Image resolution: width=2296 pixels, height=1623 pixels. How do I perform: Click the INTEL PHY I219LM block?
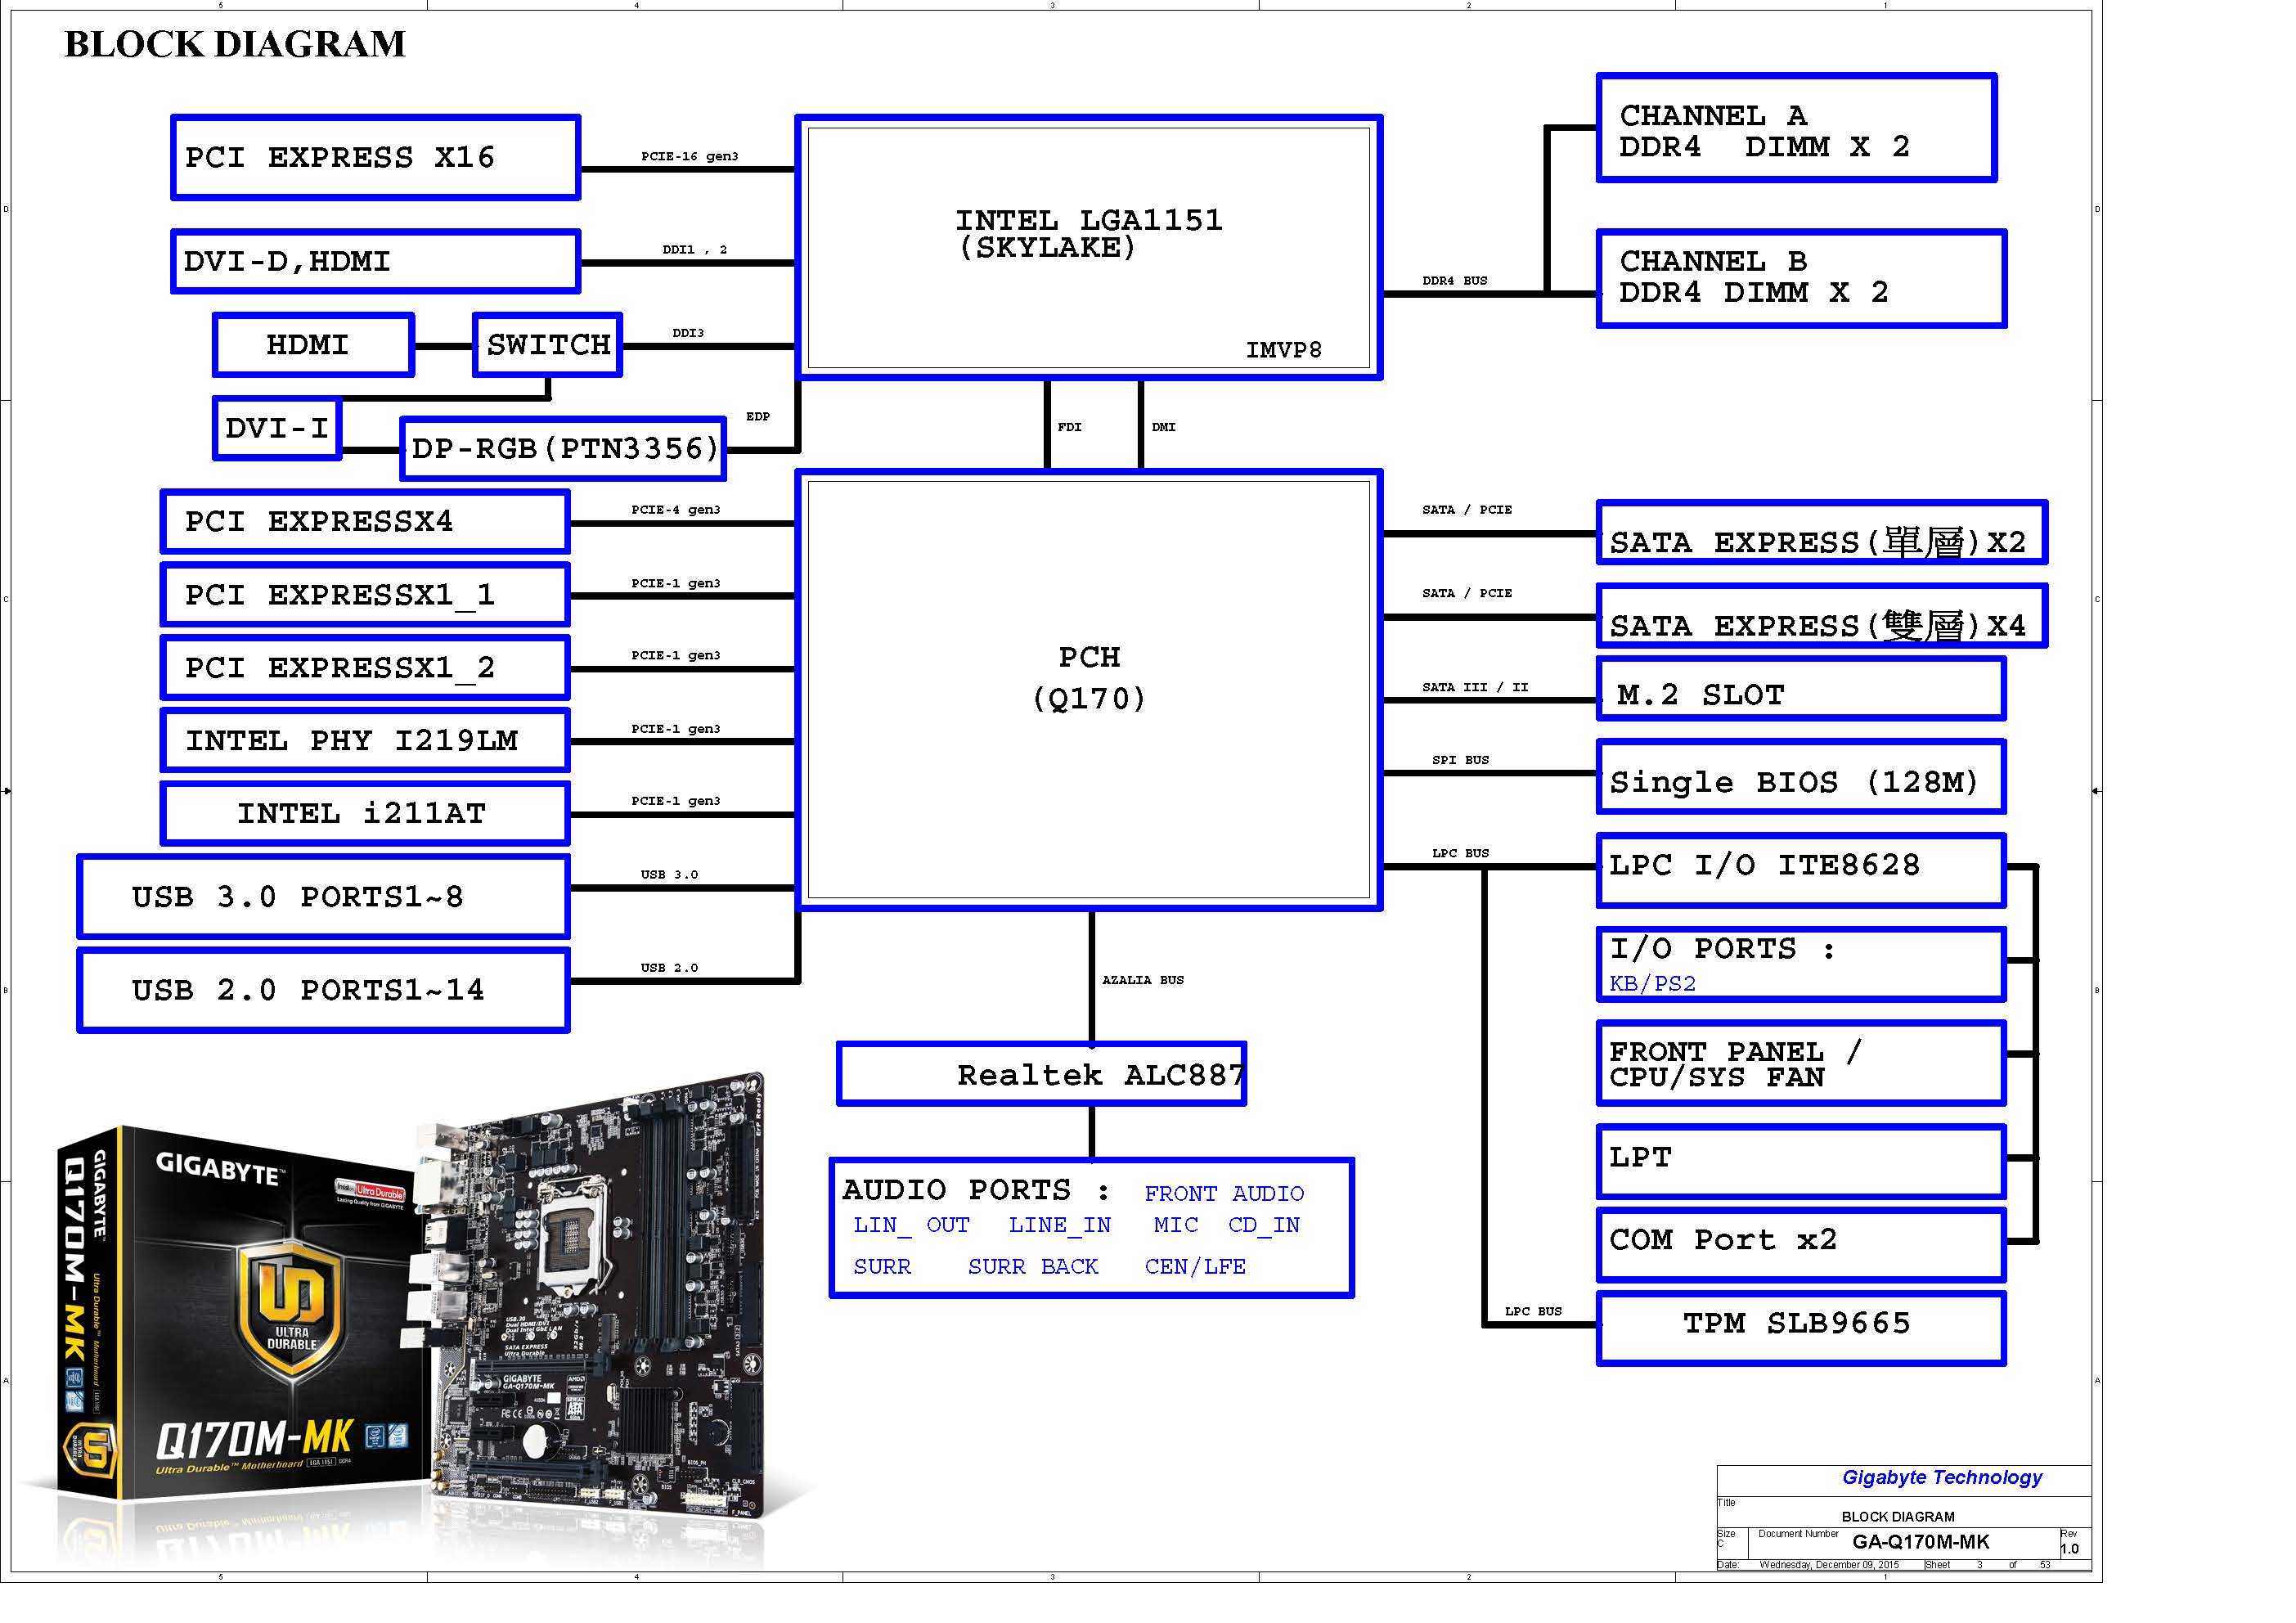pos(365,740)
